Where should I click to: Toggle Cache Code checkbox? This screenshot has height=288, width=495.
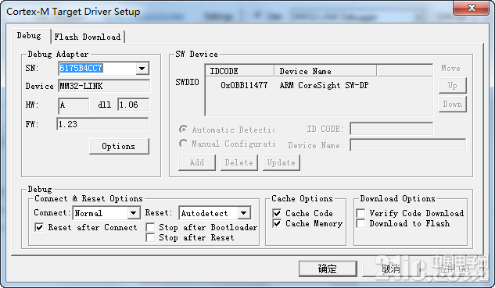click(277, 213)
